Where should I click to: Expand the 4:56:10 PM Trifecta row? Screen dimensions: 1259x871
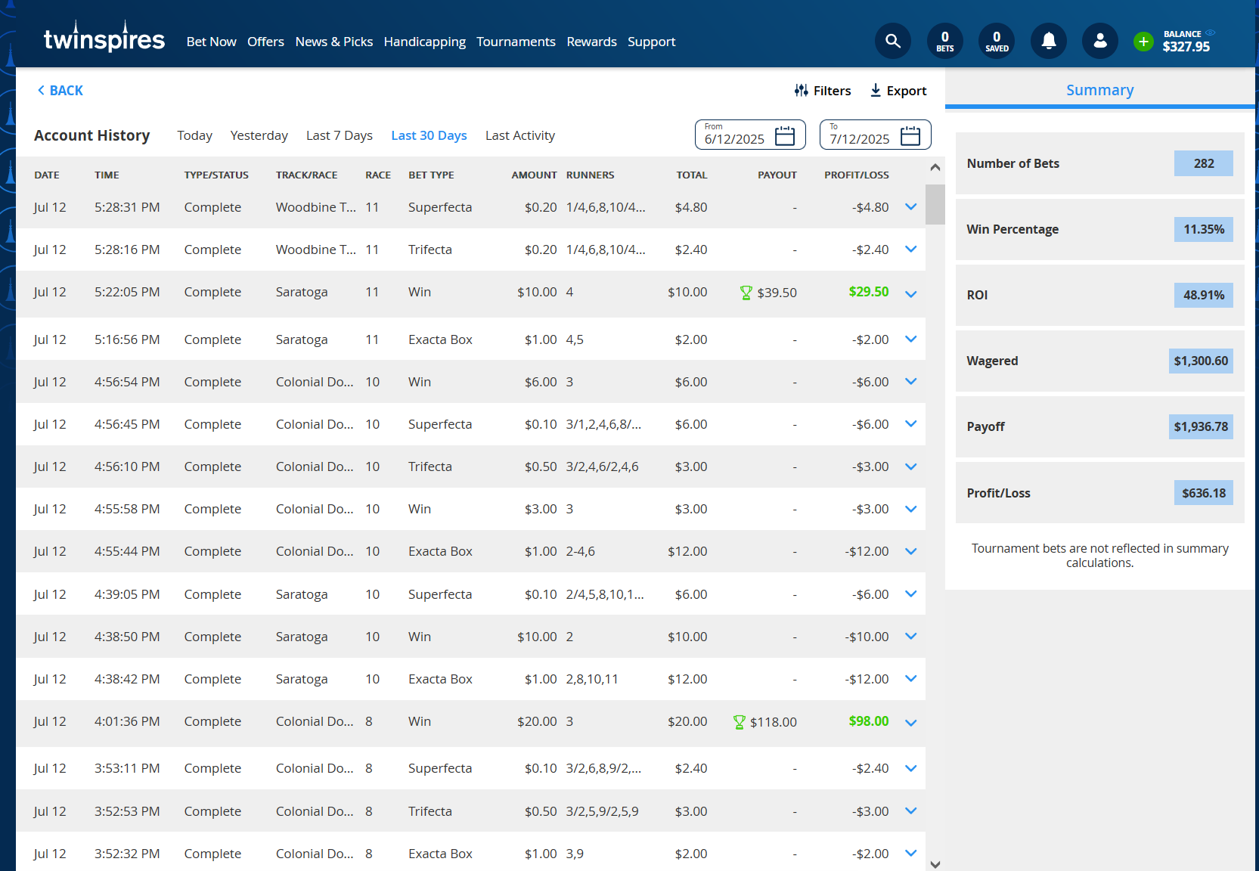910,466
